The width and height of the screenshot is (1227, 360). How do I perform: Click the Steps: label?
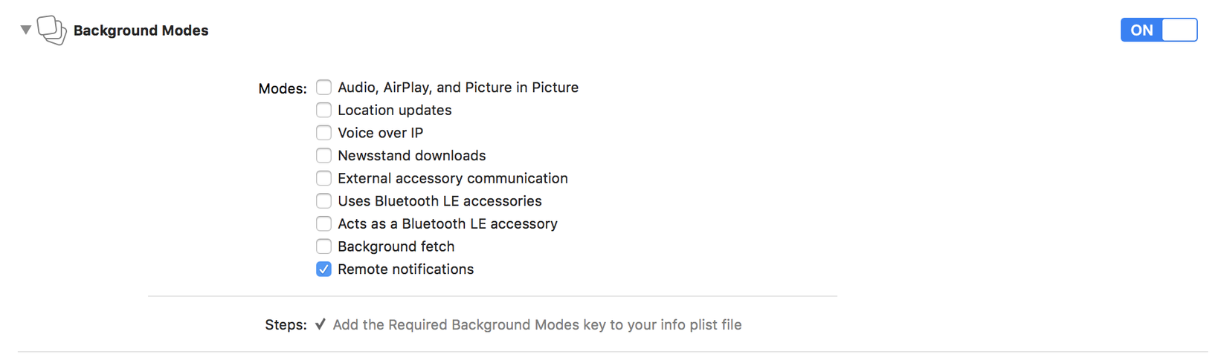click(286, 325)
